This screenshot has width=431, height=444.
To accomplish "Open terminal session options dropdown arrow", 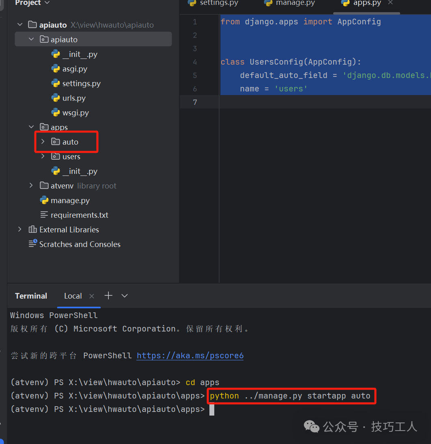I will click(x=125, y=296).
